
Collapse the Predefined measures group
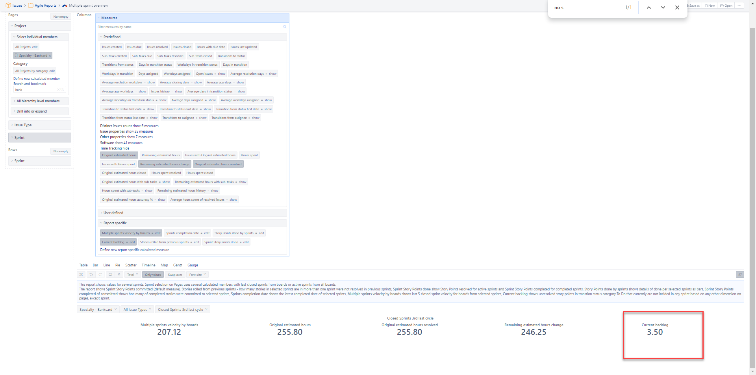point(192,37)
